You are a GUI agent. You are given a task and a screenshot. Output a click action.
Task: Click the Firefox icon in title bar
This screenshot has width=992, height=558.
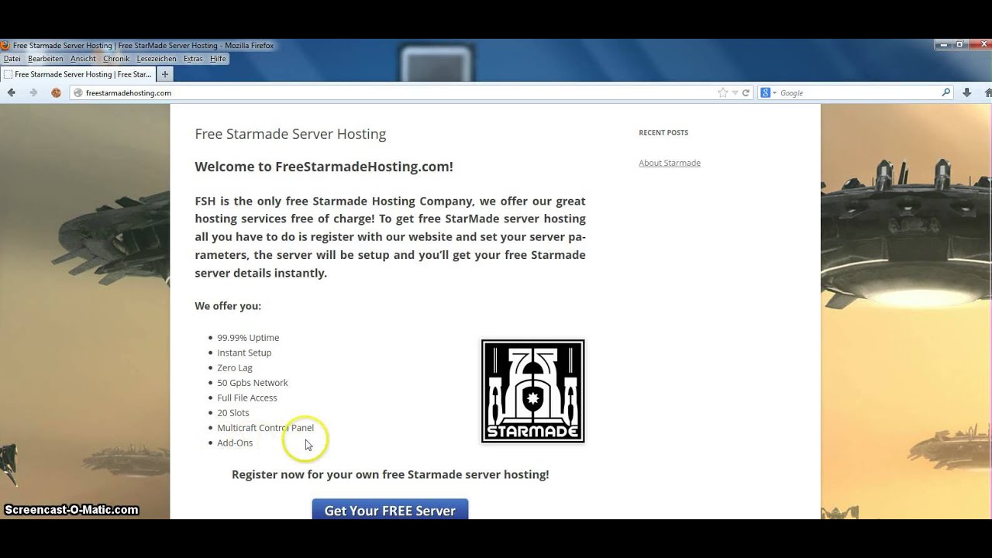5,46
